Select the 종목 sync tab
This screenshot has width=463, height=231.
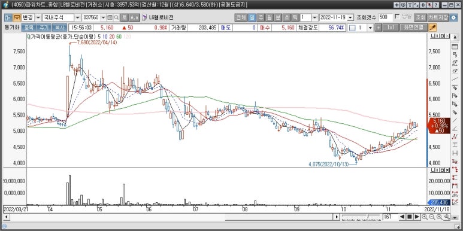click(29, 28)
